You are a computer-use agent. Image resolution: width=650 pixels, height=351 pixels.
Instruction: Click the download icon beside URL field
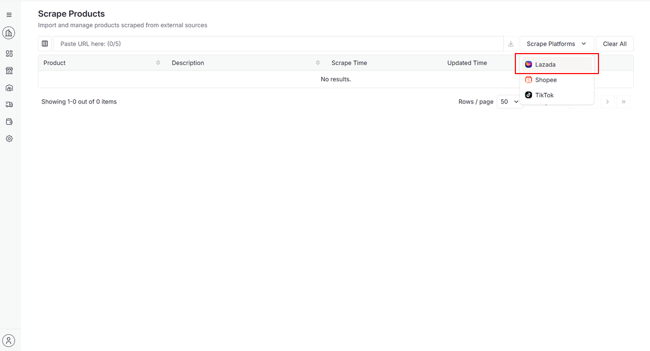pos(511,44)
